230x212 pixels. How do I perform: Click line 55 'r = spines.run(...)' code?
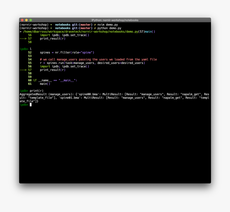[93, 63]
